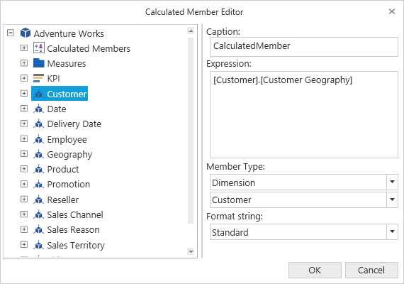
Task: Expand the Geography node
Action: pos(24,154)
